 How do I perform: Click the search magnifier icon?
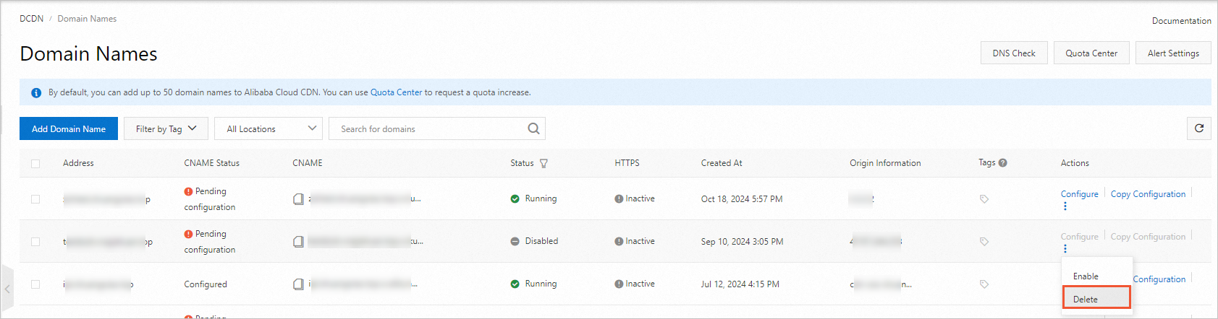tap(533, 128)
